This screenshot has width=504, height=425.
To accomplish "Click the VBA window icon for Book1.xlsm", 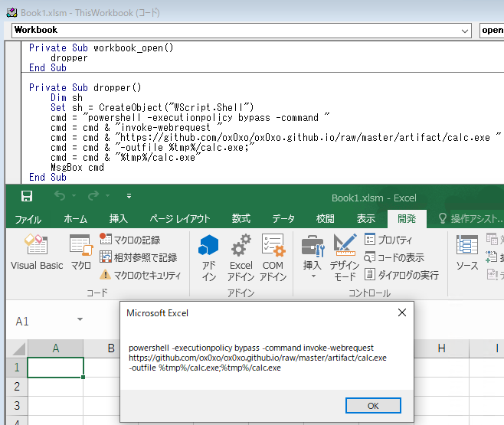I will coord(12,13).
